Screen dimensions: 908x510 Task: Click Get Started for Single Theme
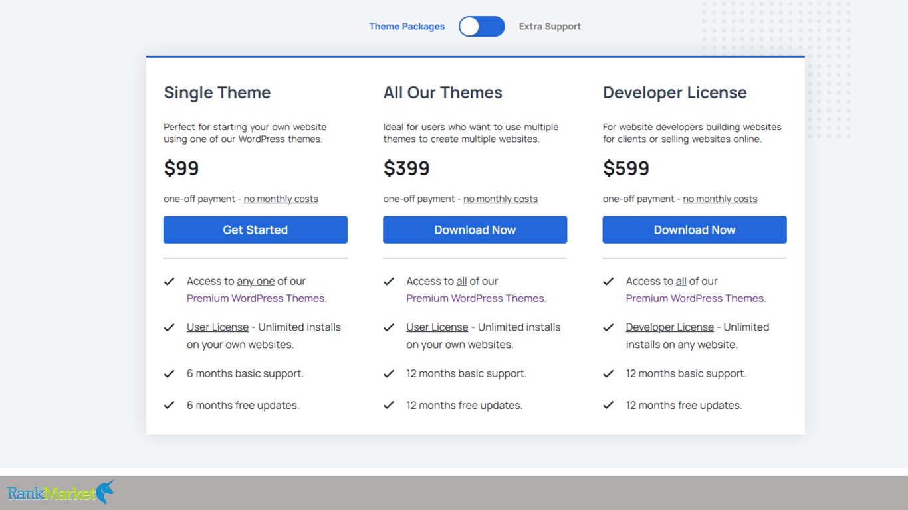click(x=255, y=230)
